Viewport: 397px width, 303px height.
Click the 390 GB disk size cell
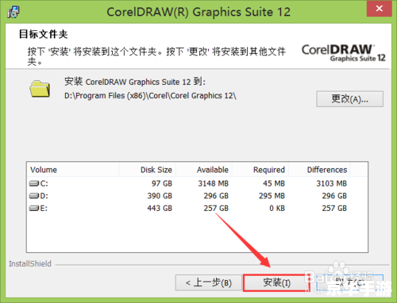[x=160, y=196]
